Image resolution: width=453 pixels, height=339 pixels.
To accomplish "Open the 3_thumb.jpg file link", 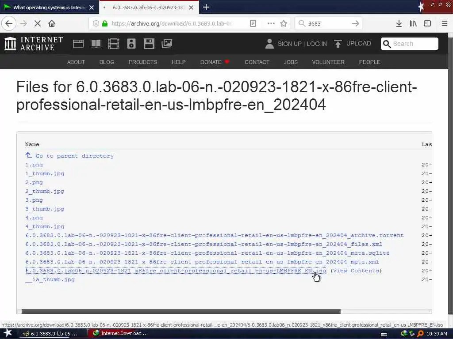I will pos(45,209).
